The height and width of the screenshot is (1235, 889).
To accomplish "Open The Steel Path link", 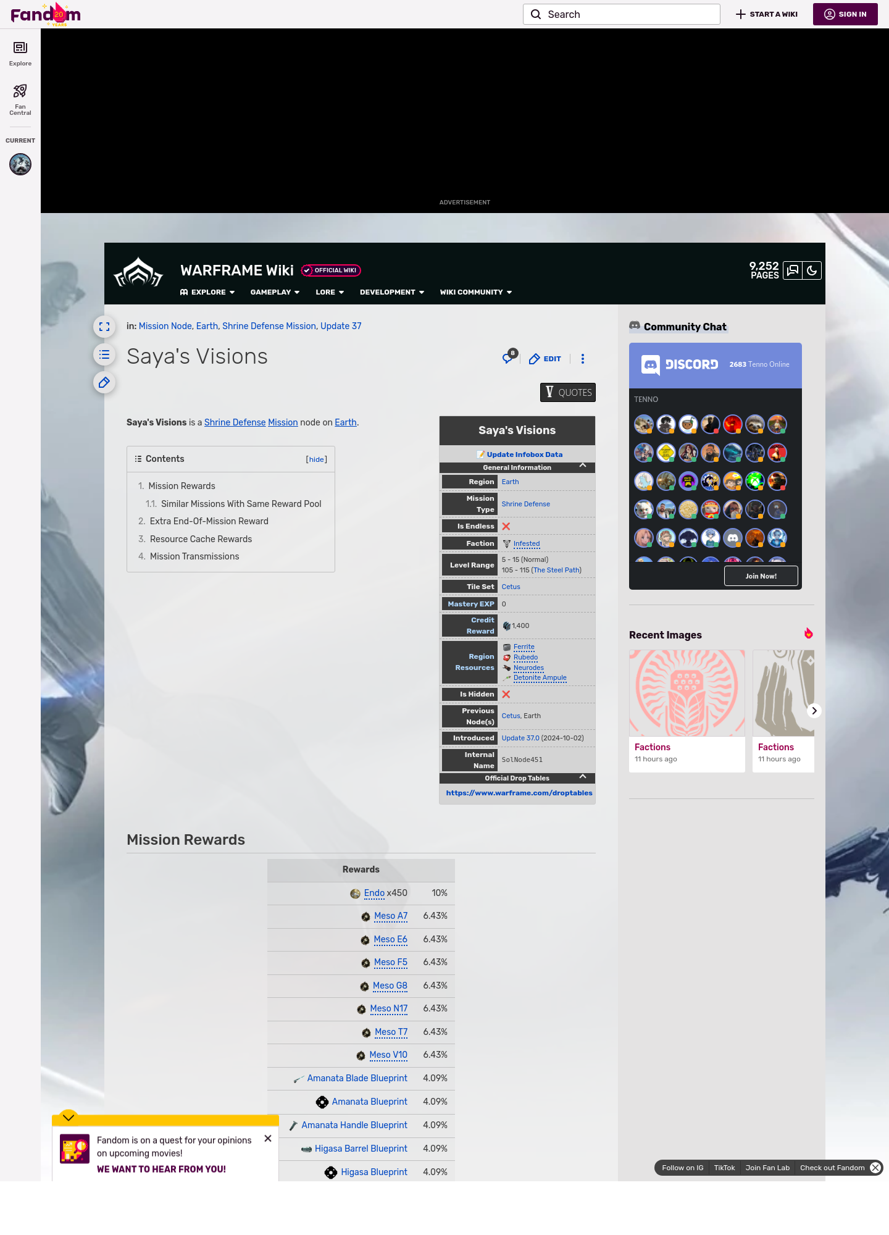I will coord(556,570).
